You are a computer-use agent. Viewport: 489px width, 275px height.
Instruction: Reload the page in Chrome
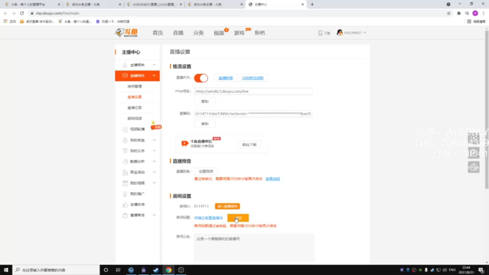tap(22, 13)
